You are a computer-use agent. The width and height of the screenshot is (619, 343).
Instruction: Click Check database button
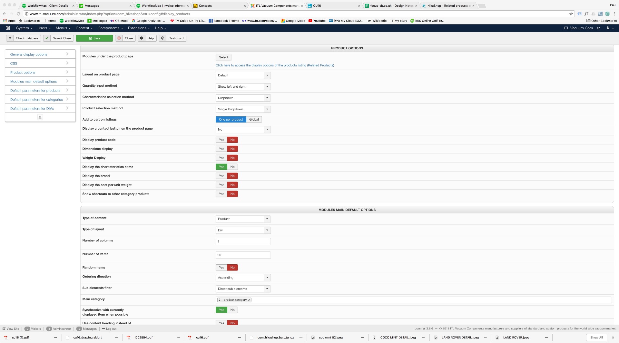coord(24,38)
